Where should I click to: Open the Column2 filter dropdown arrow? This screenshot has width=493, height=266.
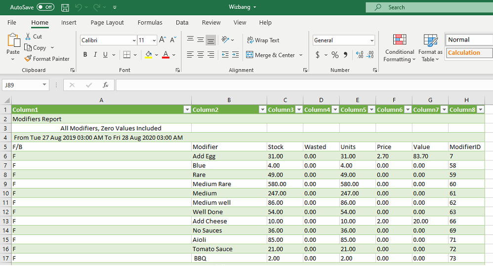pos(262,110)
